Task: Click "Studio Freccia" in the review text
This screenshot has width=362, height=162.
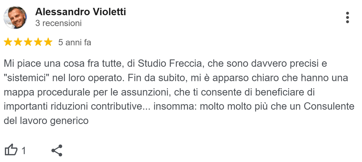Action: 171,64
